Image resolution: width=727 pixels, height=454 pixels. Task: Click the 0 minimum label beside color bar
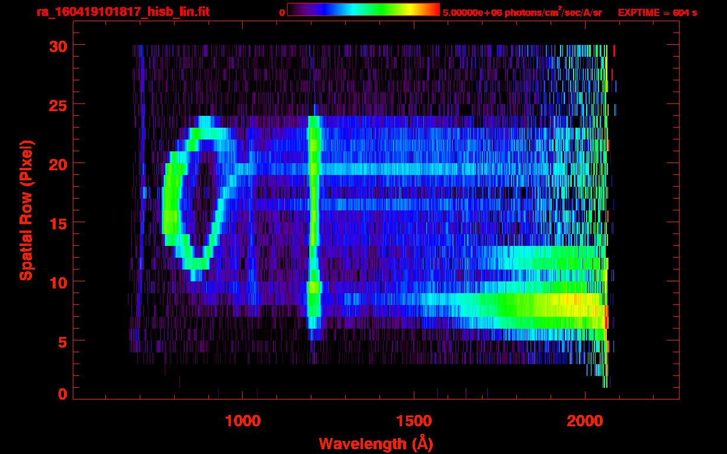[282, 12]
